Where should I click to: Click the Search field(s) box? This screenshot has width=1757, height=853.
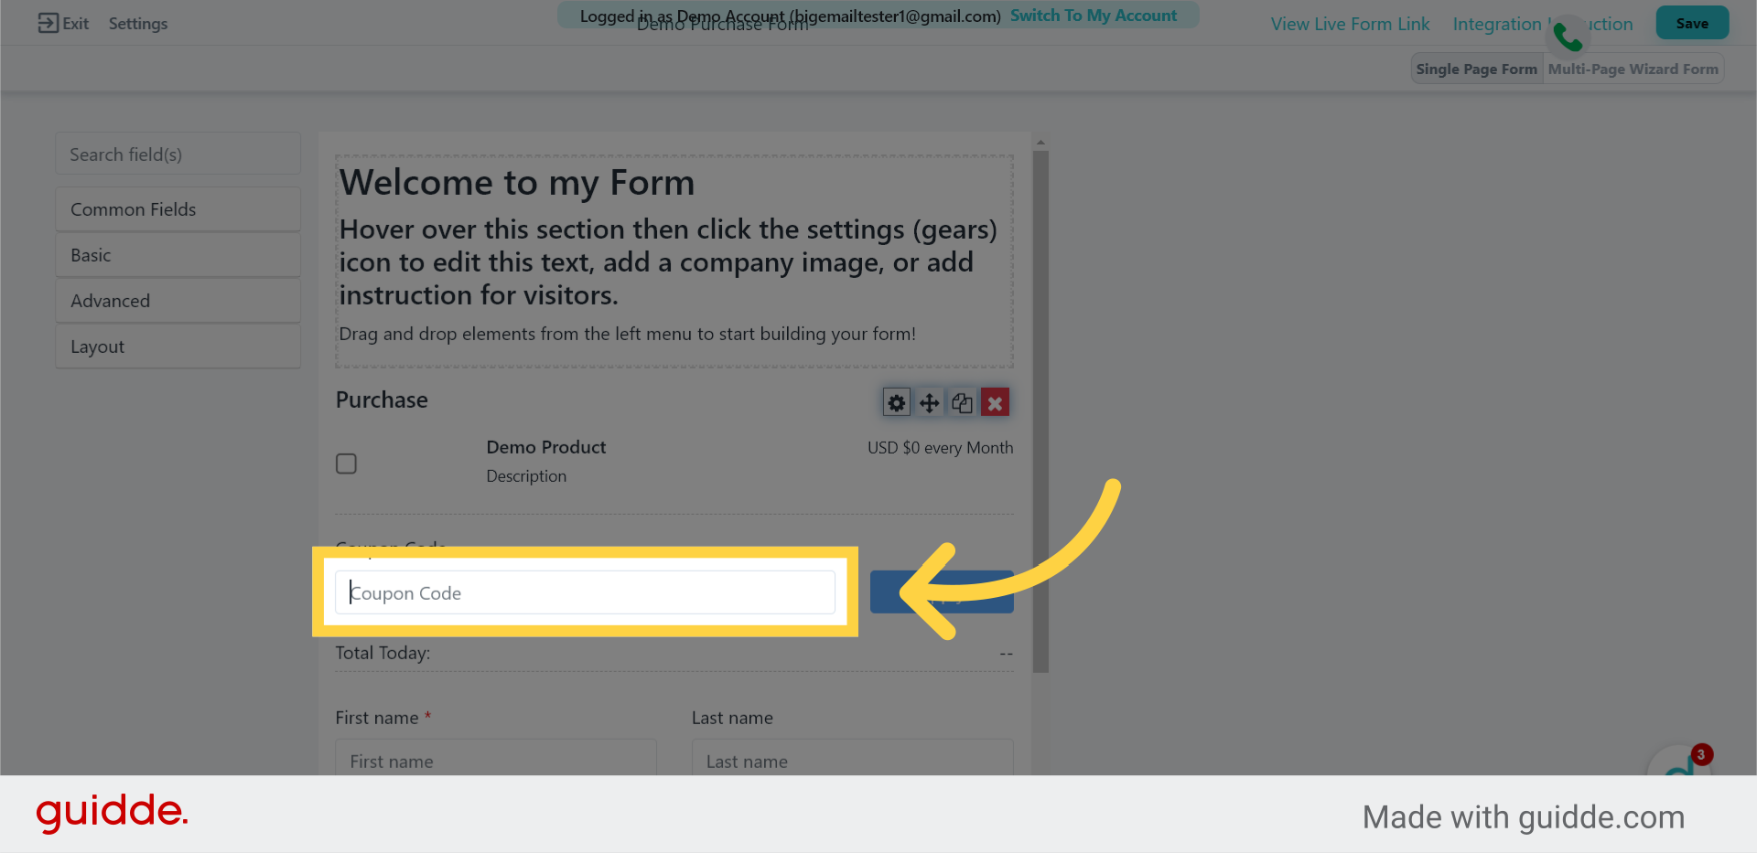click(178, 155)
